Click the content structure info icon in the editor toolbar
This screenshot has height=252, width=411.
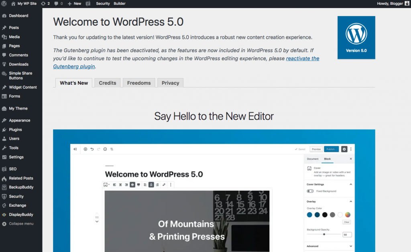click(105, 149)
